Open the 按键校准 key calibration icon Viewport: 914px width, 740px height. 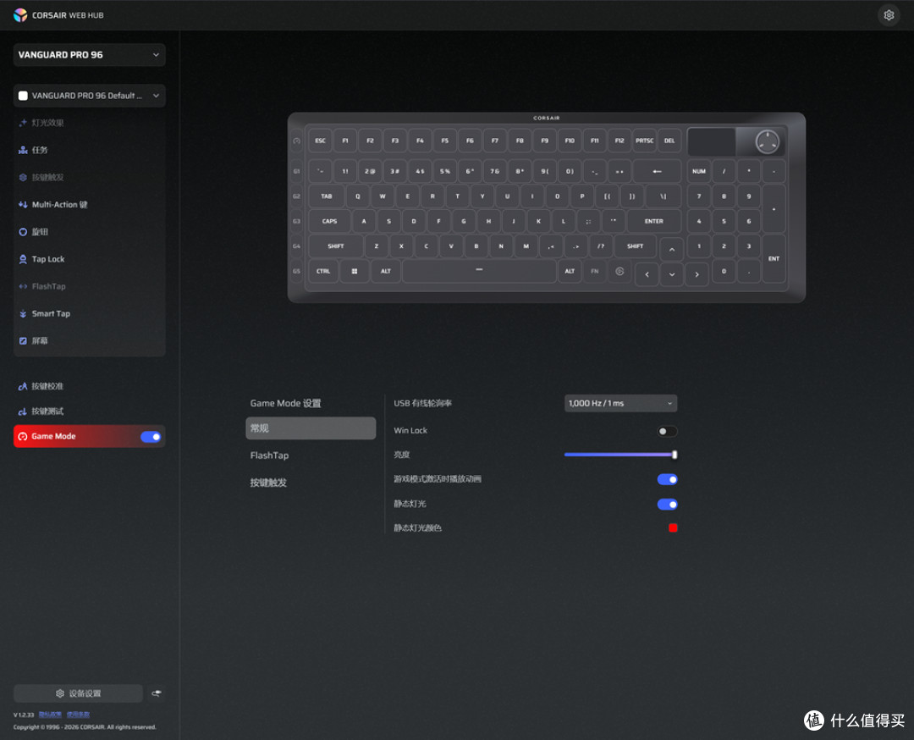(23, 386)
